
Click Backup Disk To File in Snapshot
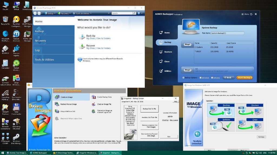(x=149, y=109)
